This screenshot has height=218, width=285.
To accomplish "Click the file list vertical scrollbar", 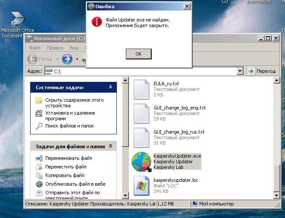I will (125, 129).
